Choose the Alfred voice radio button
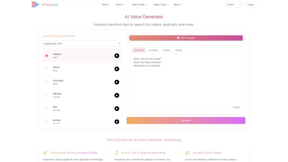 [47, 69]
